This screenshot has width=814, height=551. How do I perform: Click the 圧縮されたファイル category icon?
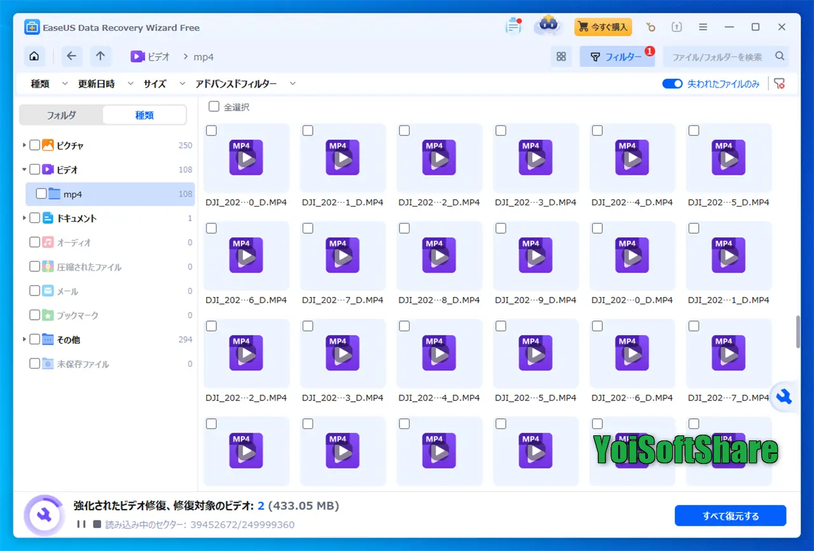tap(48, 267)
